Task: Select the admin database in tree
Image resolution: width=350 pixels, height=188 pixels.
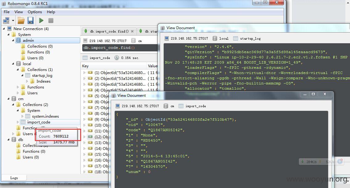Action: 28,41
